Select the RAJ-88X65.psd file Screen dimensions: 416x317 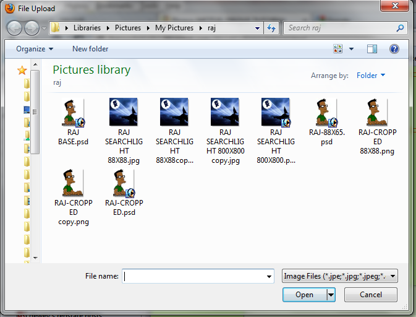(x=326, y=122)
